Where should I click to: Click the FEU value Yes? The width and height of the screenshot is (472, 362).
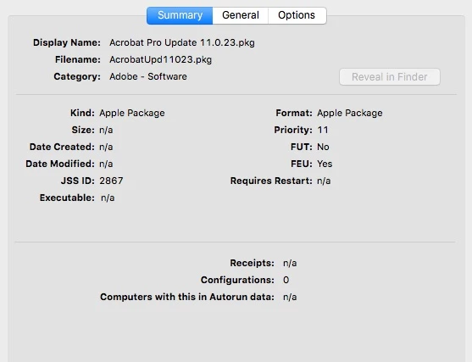coord(325,164)
